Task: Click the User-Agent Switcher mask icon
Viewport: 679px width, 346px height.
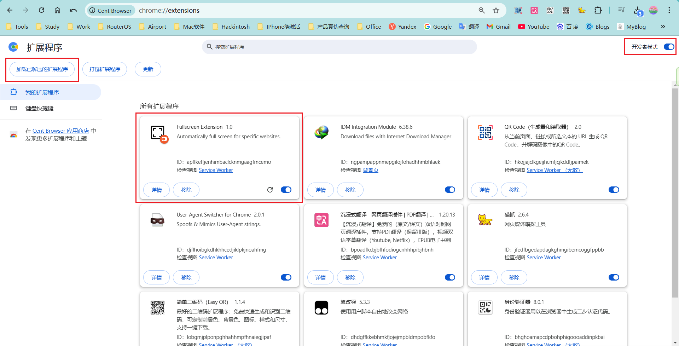Action: pos(157,220)
